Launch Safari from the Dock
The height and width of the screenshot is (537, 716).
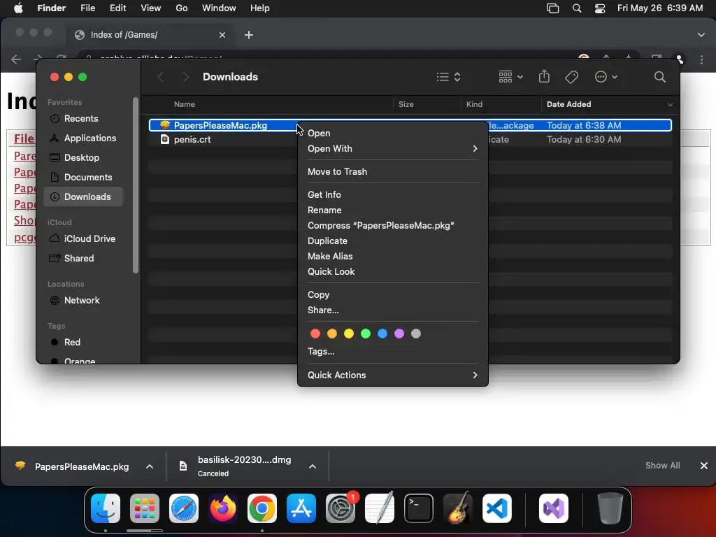click(184, 508)
